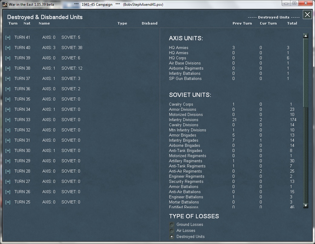Click the Cur Turn column header
This screenshot has height=244, width=315.
(x=268, y=23)
